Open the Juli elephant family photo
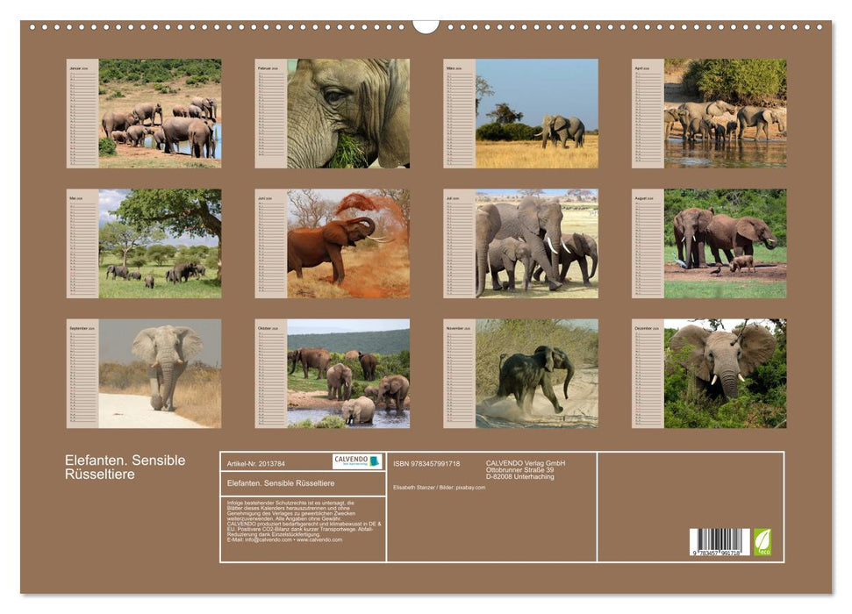The height and width of the screenshot is (614, 852). pyautogui.click(x=537, y=243)
